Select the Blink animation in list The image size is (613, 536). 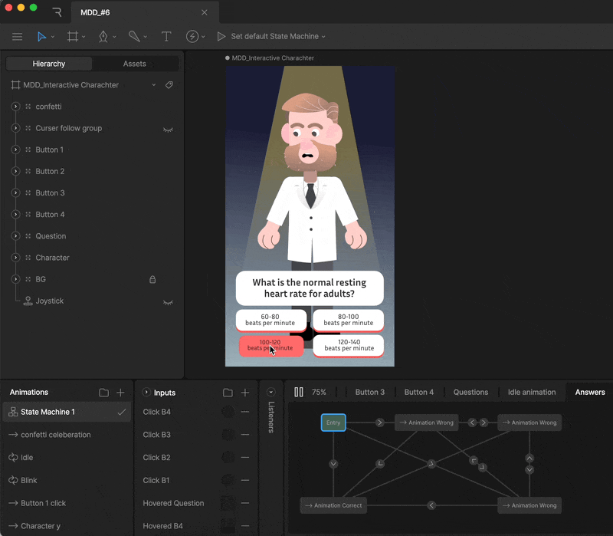pyautogui.click(x=28, y=481)
